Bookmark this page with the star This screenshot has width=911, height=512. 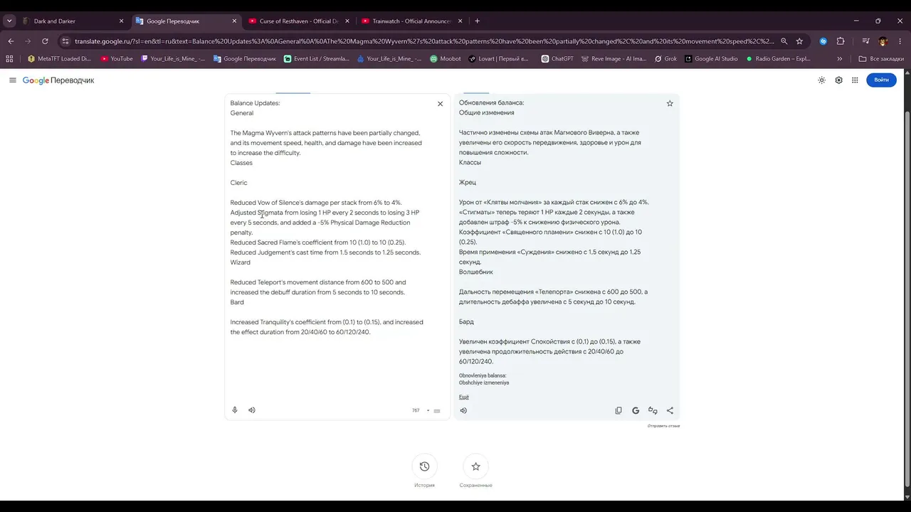click(799, 41)
